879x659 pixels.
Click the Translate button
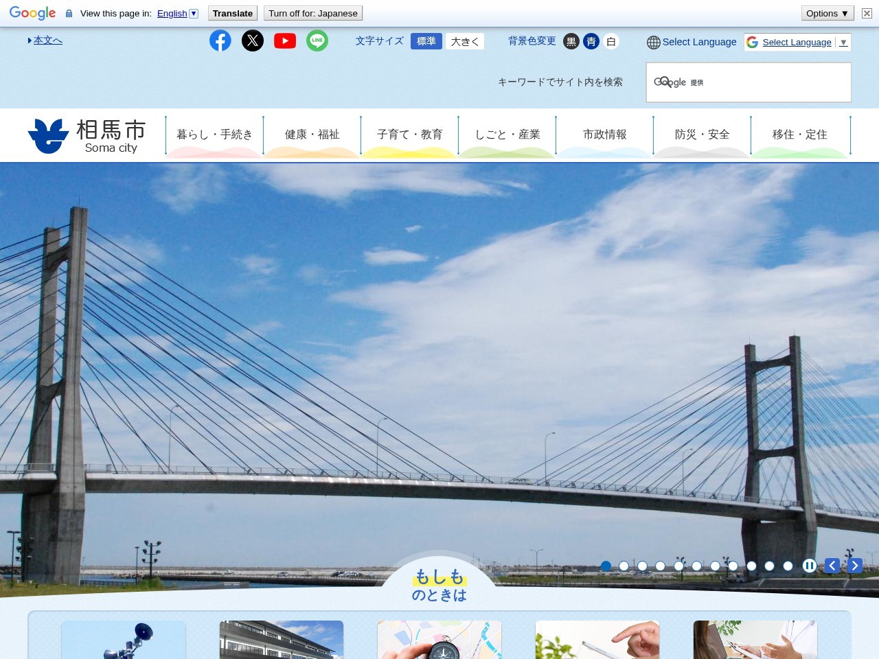pyautogui.click(x=233, y=13)
